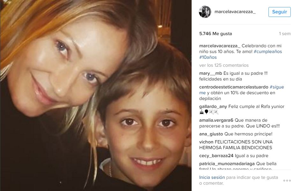Image resolution: width=293 pixels, height=191 pixels.
Task: Click the marcelavacarezza_ profile avatar
Action: point(205,11)
